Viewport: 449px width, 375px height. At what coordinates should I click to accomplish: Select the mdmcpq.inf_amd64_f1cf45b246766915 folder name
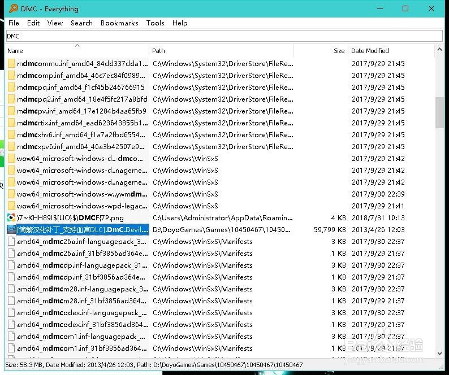[x=81, y=87]
